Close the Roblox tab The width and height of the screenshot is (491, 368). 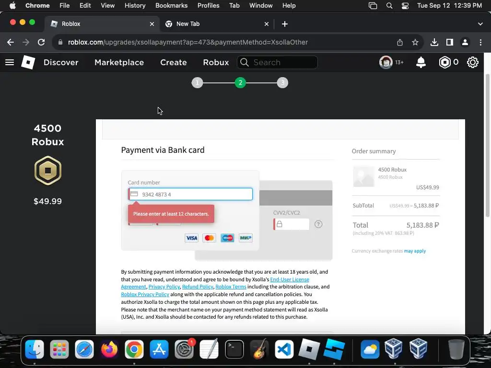coord(152,24)
